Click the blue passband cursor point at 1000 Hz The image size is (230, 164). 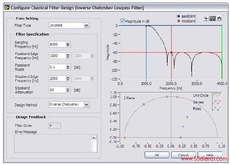[146, 26]
